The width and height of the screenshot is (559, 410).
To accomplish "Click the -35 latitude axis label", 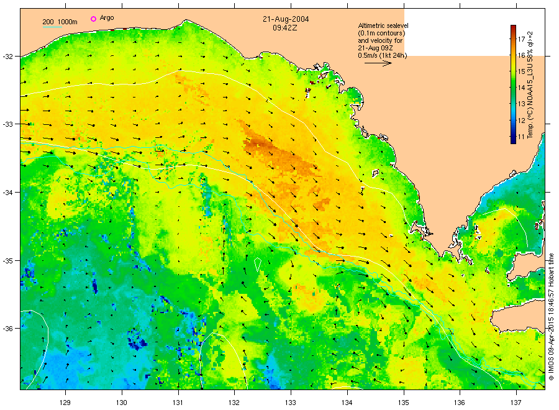I will 7,261.
